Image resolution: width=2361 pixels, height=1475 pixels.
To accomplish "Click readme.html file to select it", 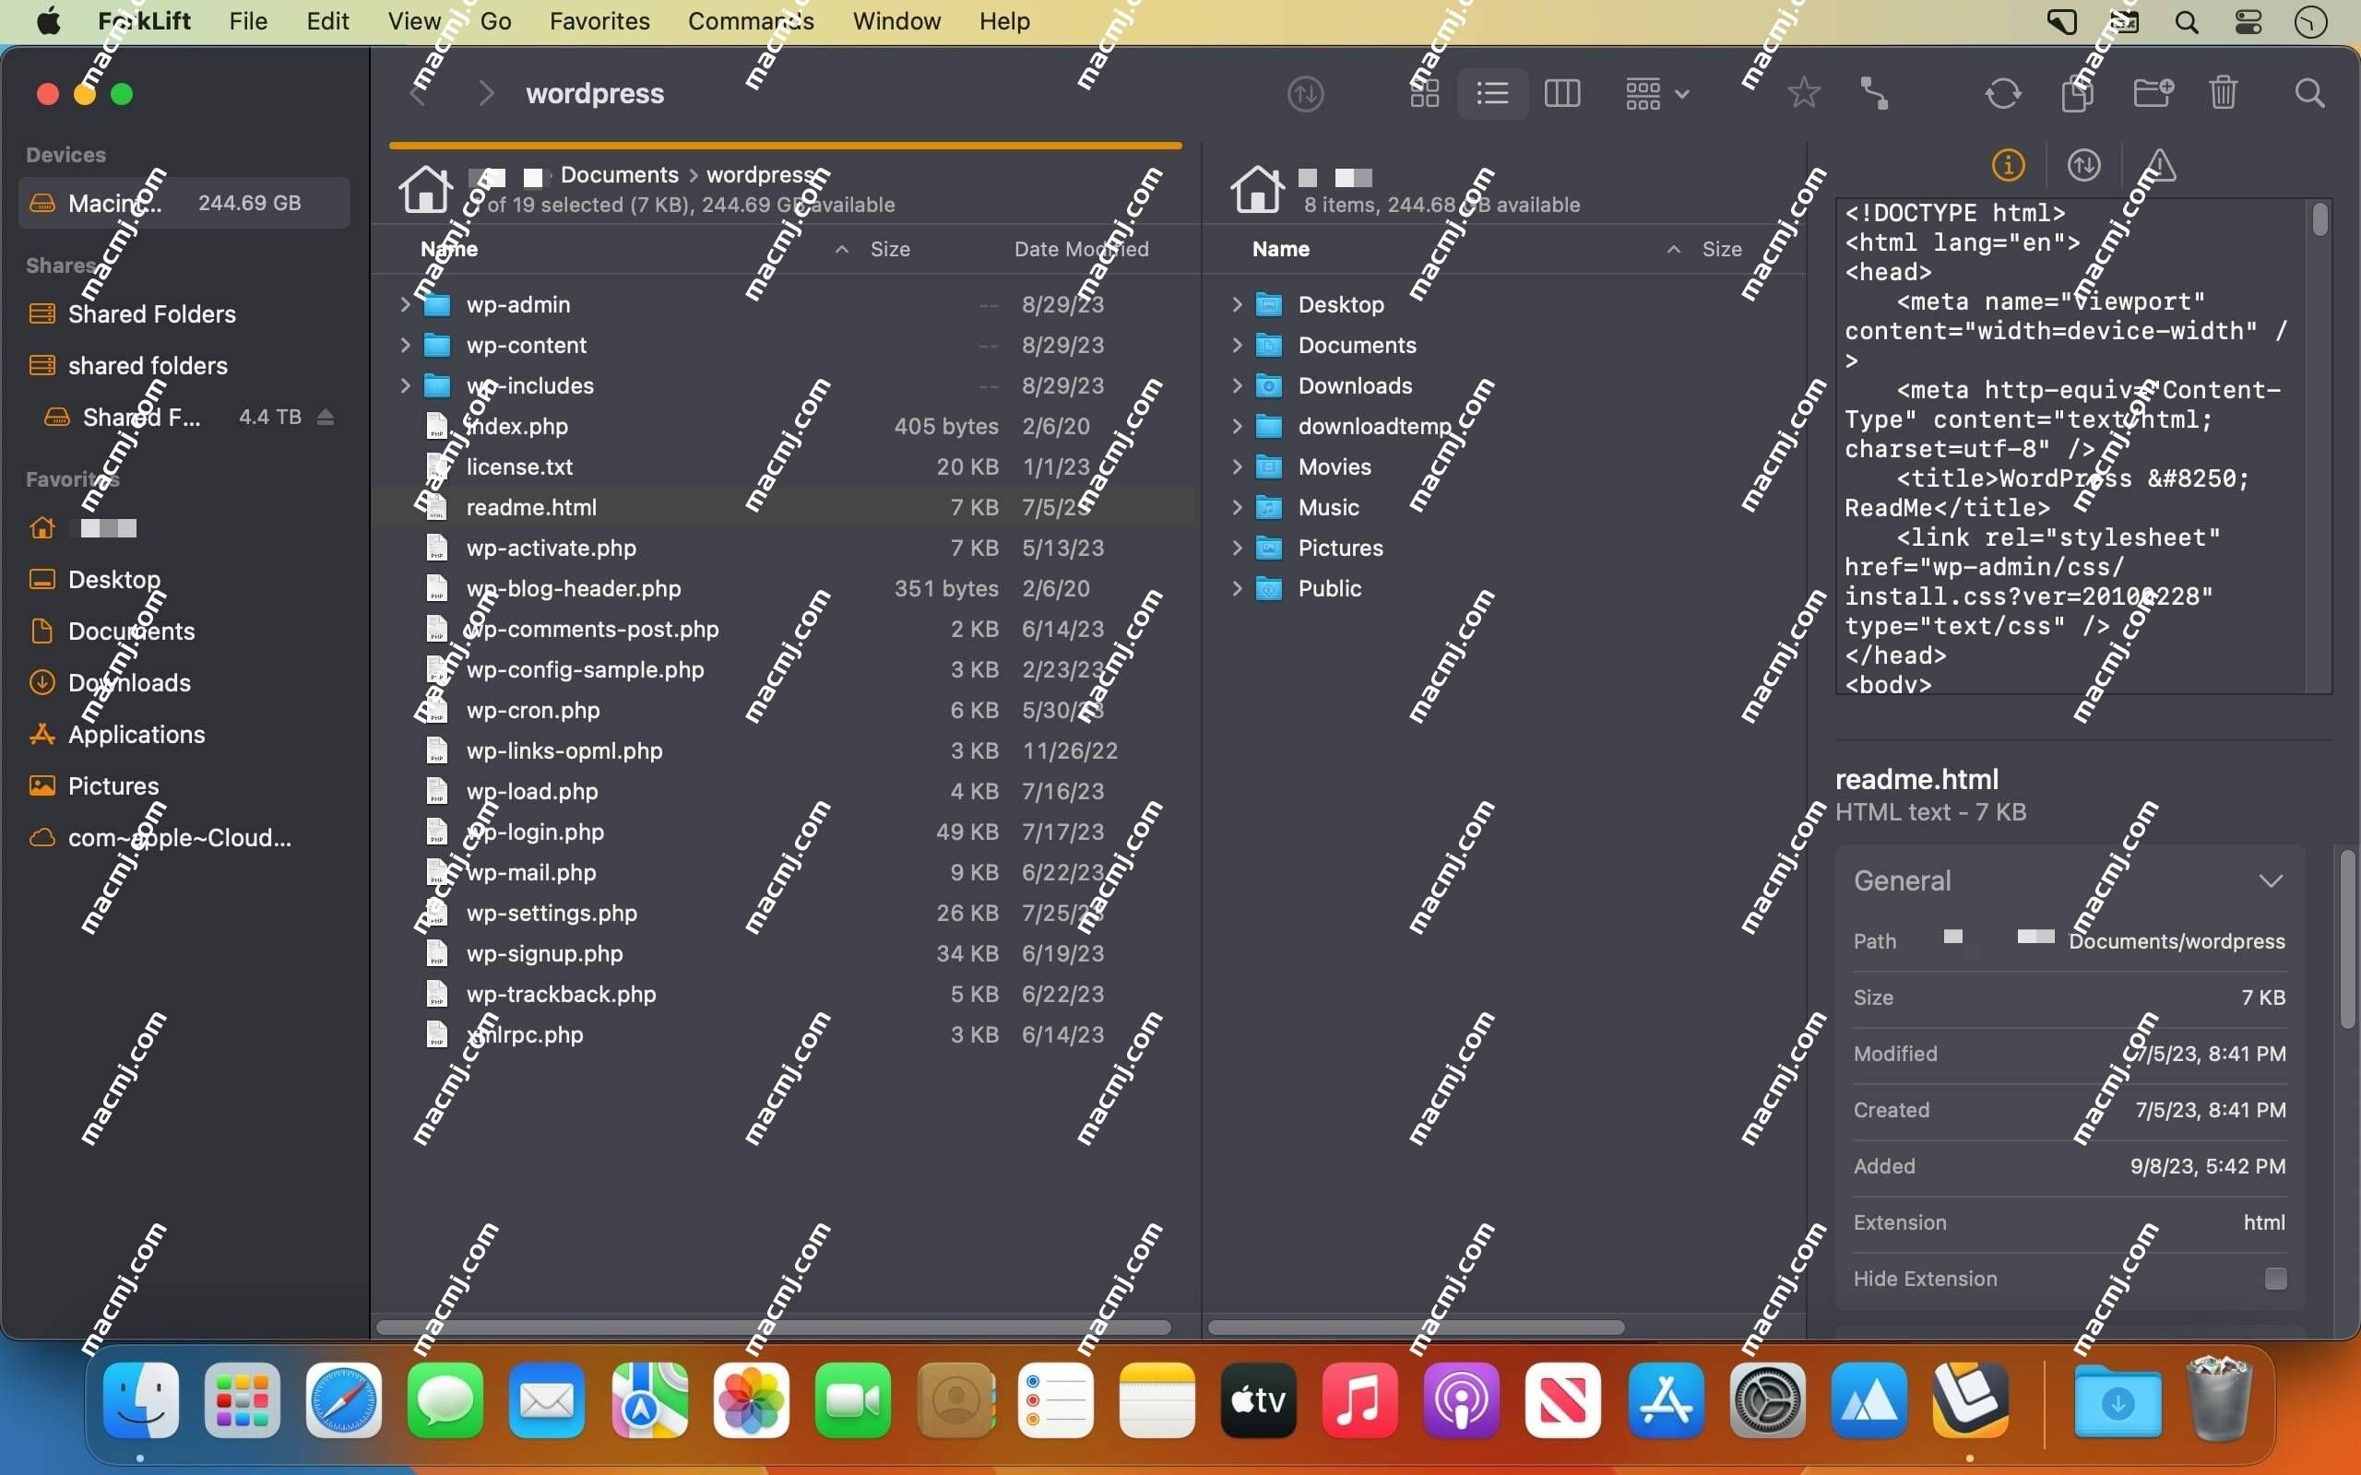I will pyautogui.click(x=532, y=506).
